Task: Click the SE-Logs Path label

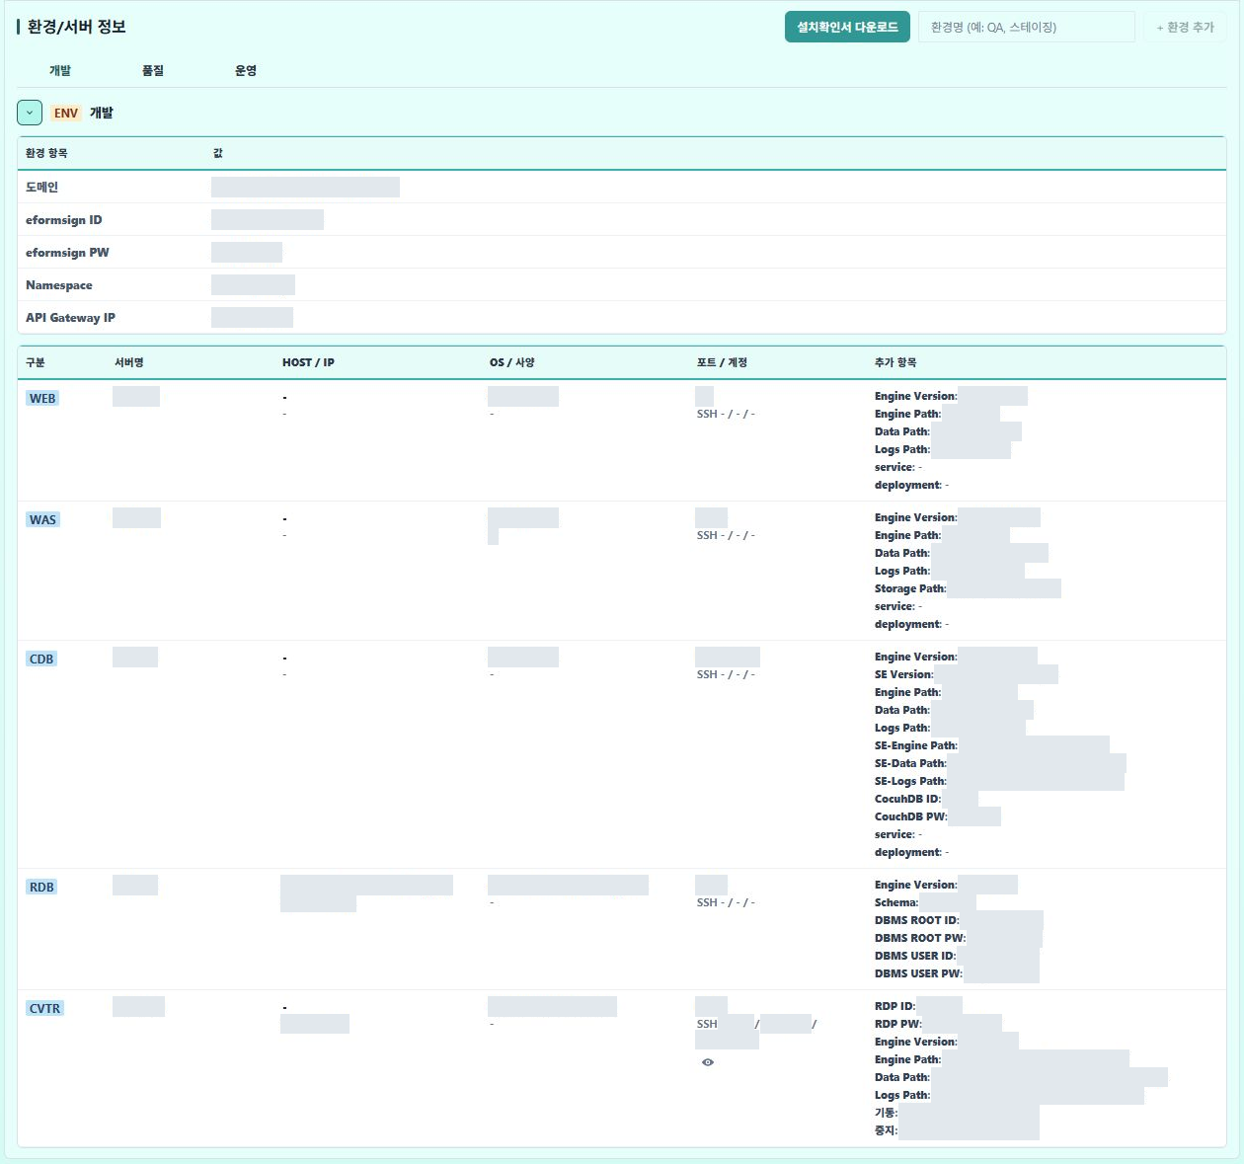Action: tap(910, 781)
